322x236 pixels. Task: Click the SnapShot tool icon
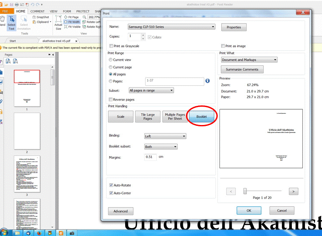pyautogui.click(x=34, y=17)
